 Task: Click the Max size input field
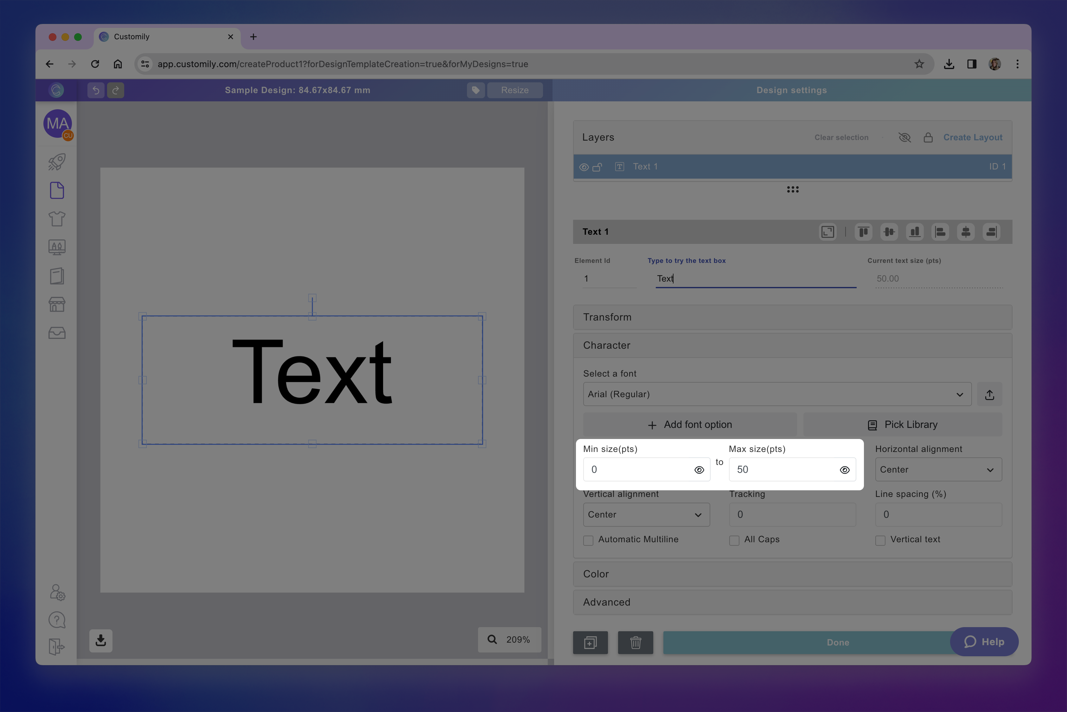783,469
